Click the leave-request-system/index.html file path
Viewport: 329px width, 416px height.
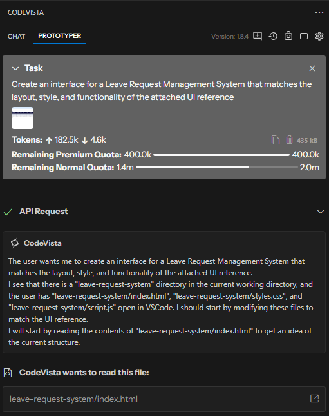pos(73,399)
